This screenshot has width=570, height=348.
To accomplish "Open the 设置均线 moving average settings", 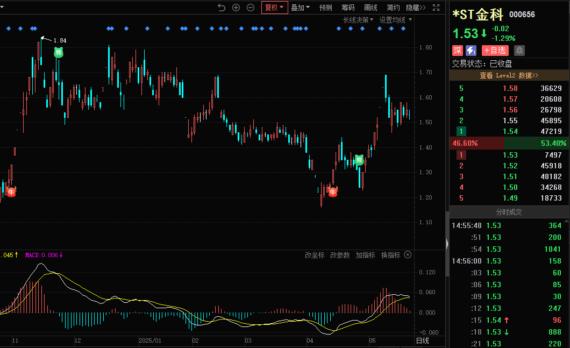I will pos(395,20).
